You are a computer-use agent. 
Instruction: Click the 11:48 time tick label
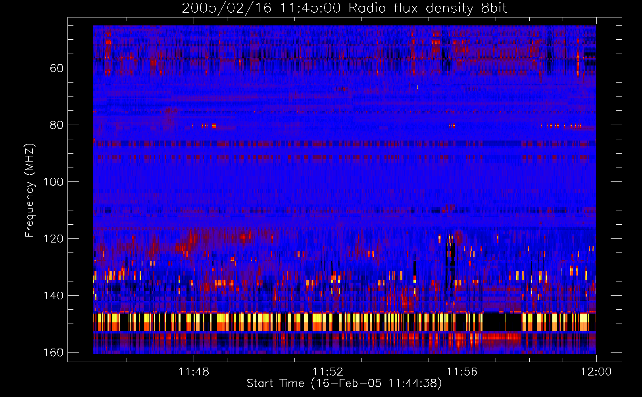(x=194, y=372)
